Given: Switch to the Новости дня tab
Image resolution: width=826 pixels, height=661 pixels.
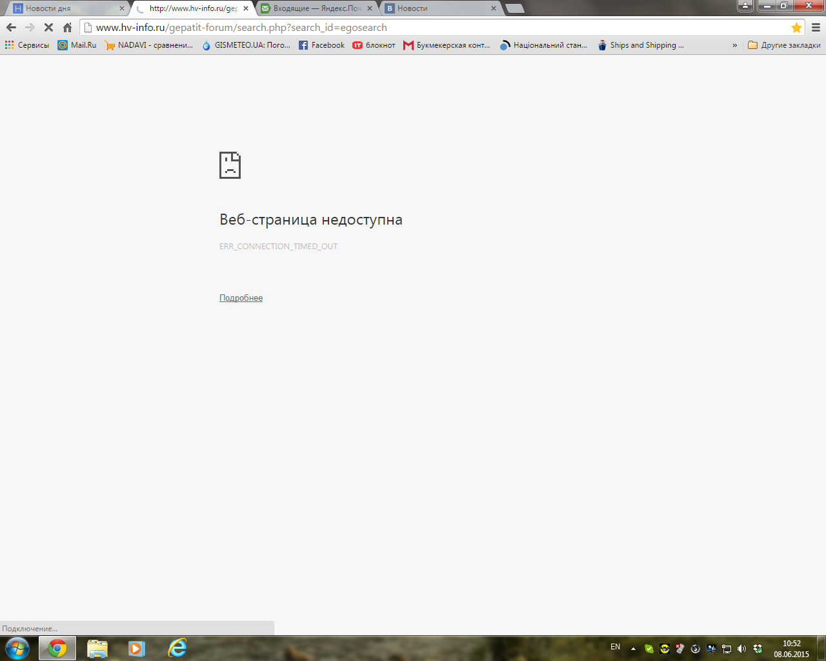Looking at the screenshot, I should [65, 8].
